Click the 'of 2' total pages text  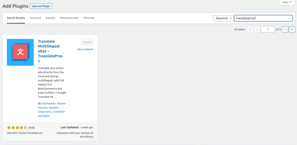coord(278,29)
